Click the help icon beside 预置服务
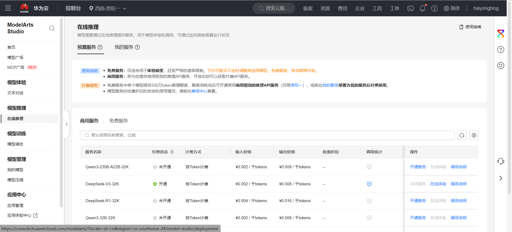 [100, 47]
